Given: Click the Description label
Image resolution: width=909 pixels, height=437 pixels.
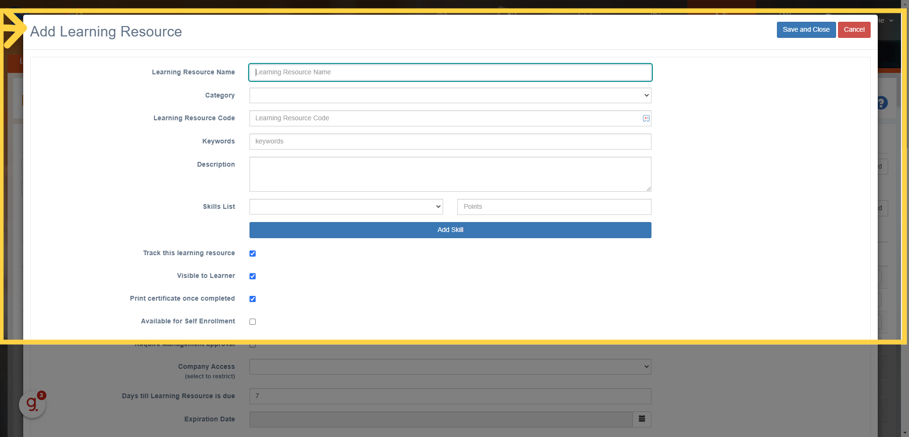Looking at the screenshot, I should [216, 164].
